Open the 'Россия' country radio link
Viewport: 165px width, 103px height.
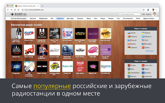(x=133, y=33)
